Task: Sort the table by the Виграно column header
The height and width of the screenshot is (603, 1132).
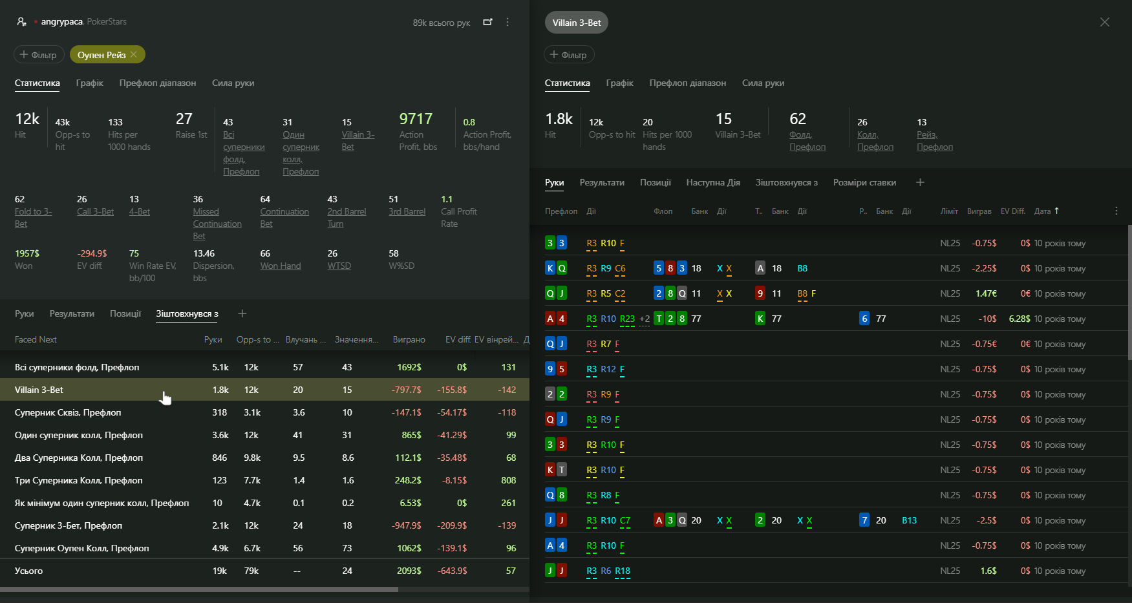Action: click(409, 339)
